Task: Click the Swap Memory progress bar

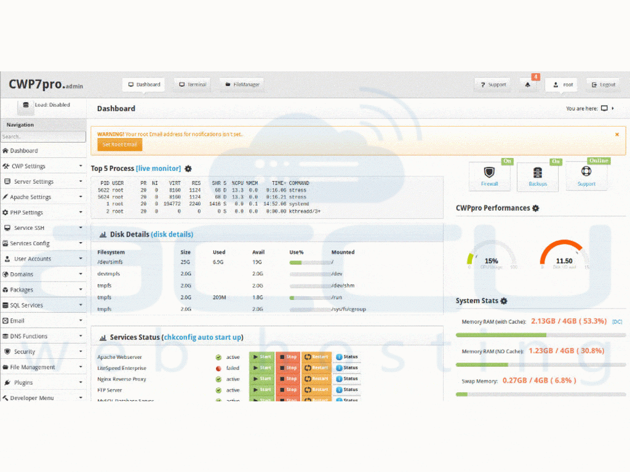Action: [541, 395]
